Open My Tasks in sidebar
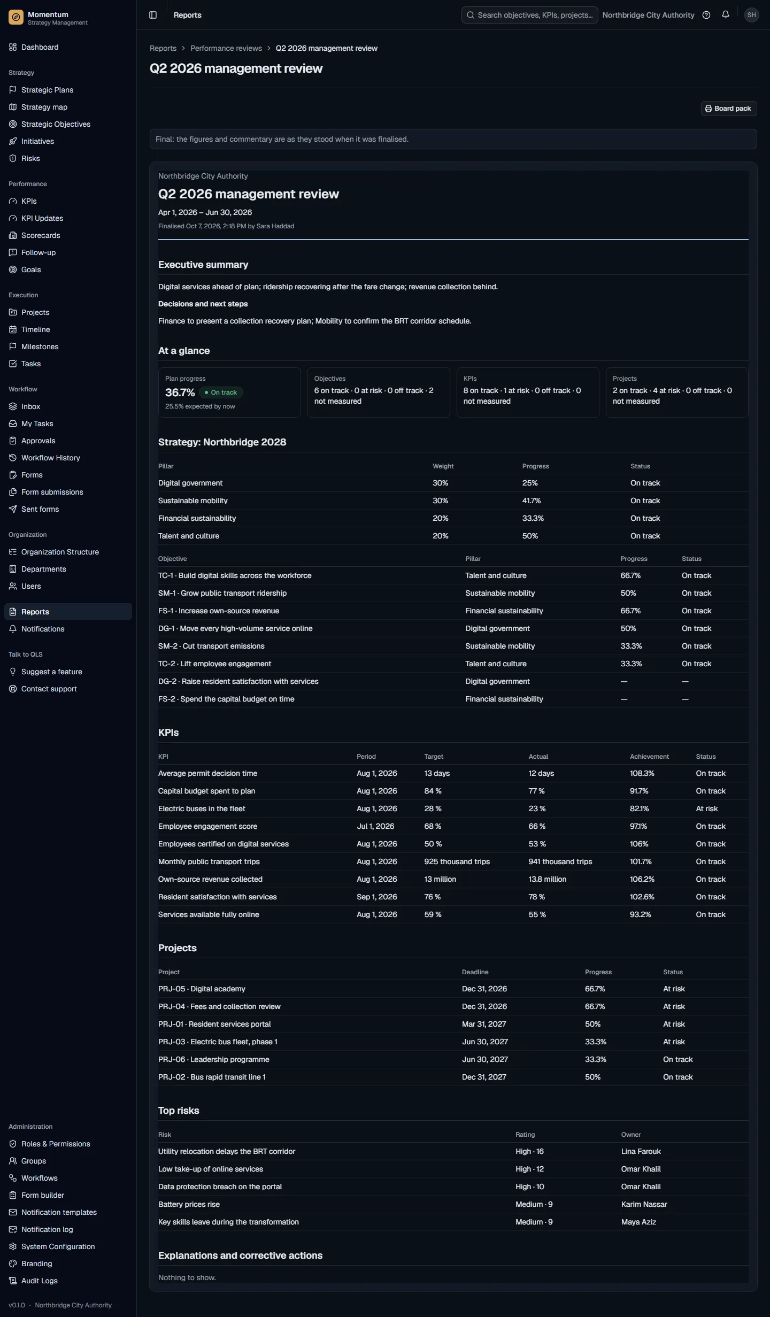Screen dimensions: 770x1317 (68, 423)
